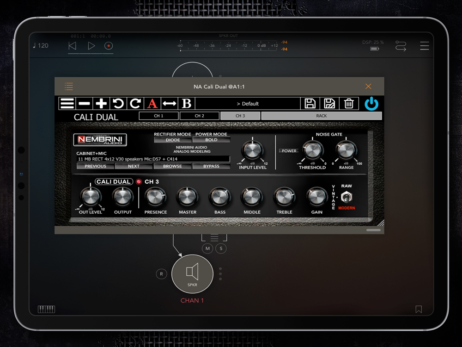Click the bookmark icon at bottom right
This screenshot has height=347, width=462.
419,309
